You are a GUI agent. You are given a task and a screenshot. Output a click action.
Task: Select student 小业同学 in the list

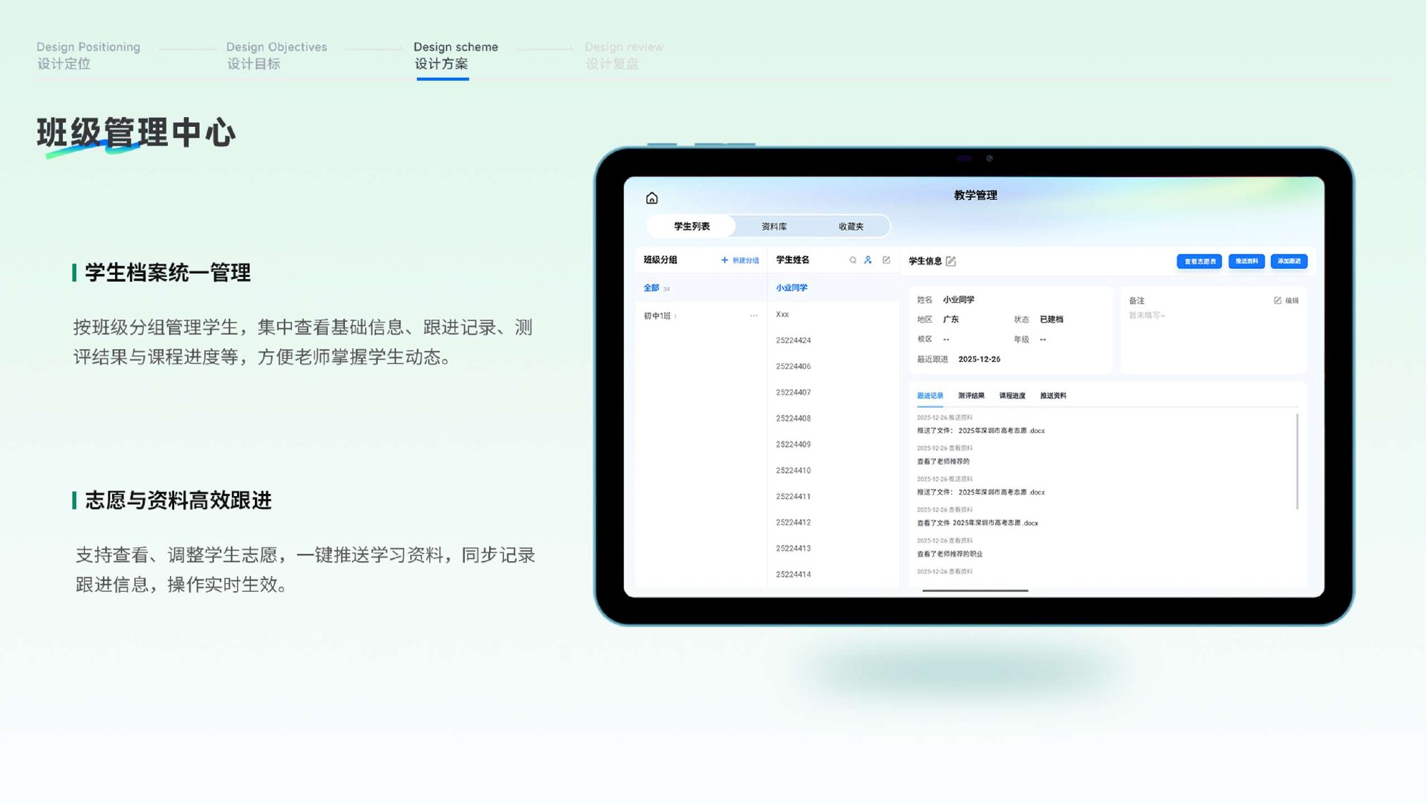click(x=833, y=288)
